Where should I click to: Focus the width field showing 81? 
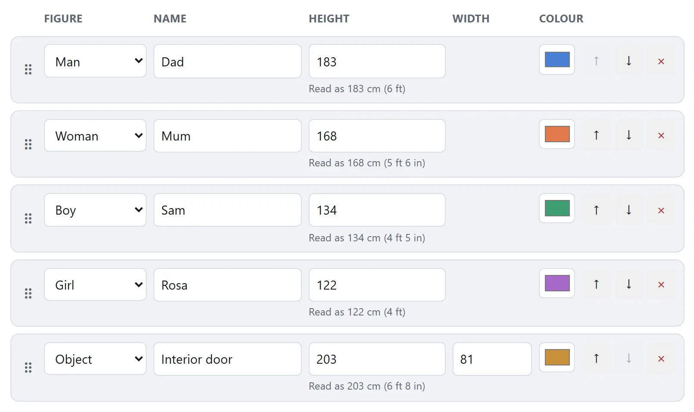click(492, 359)
